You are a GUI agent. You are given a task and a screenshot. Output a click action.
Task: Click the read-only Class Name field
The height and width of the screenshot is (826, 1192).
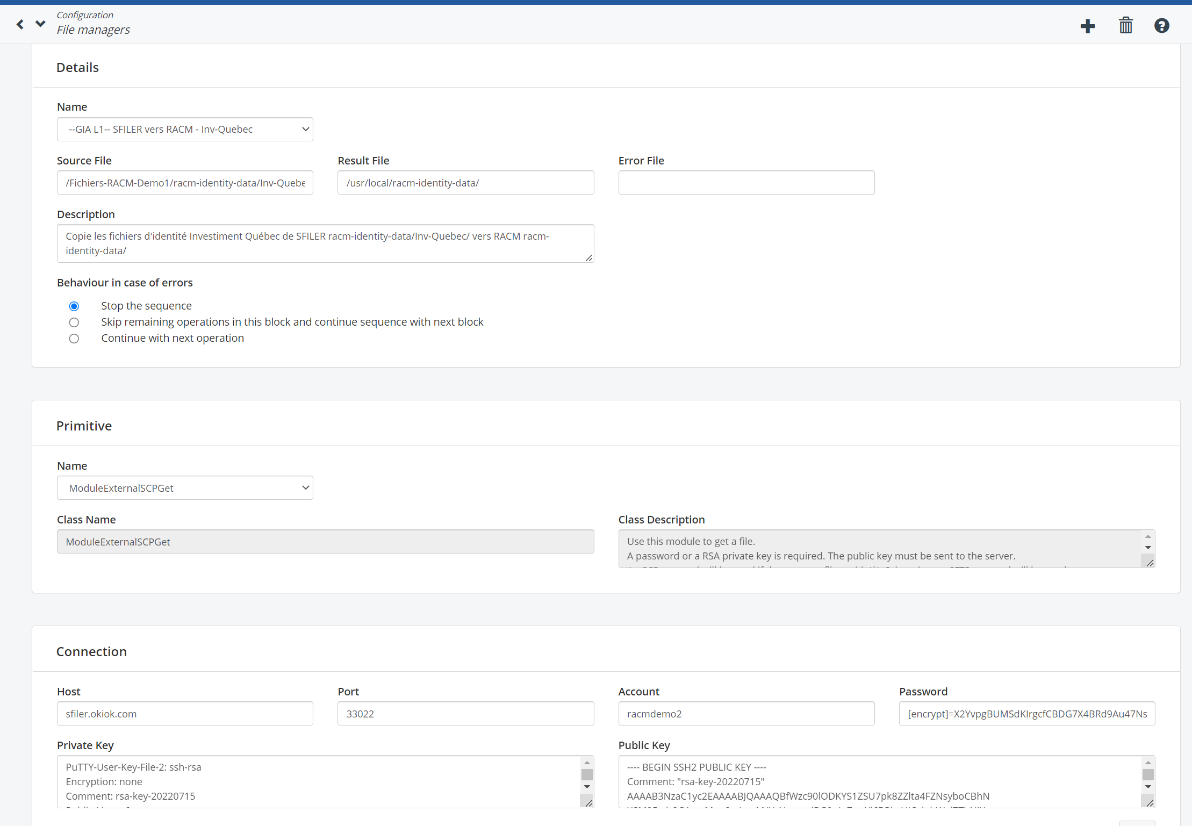point(326,542)
